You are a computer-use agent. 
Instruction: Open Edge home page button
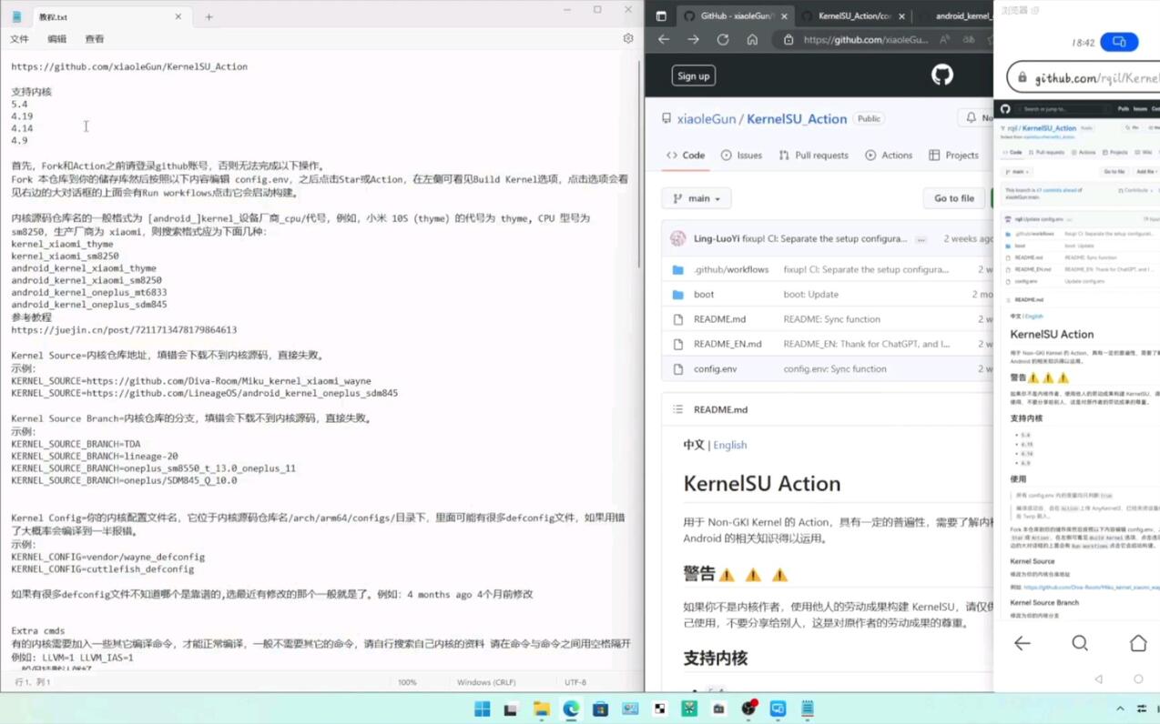point(752,39)
